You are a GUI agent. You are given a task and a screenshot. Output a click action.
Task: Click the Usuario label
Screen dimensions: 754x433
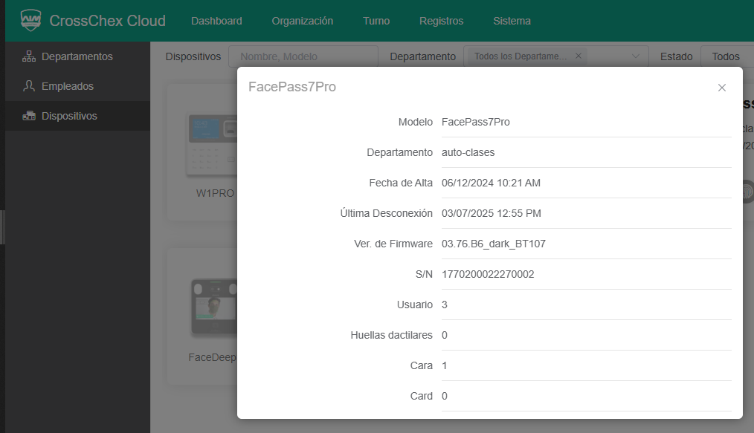tap(415, 305)
